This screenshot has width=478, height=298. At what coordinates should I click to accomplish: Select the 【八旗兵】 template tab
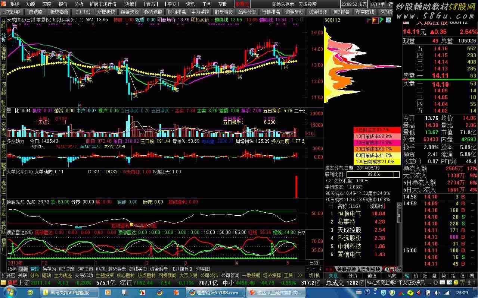[x=182, y=269]
